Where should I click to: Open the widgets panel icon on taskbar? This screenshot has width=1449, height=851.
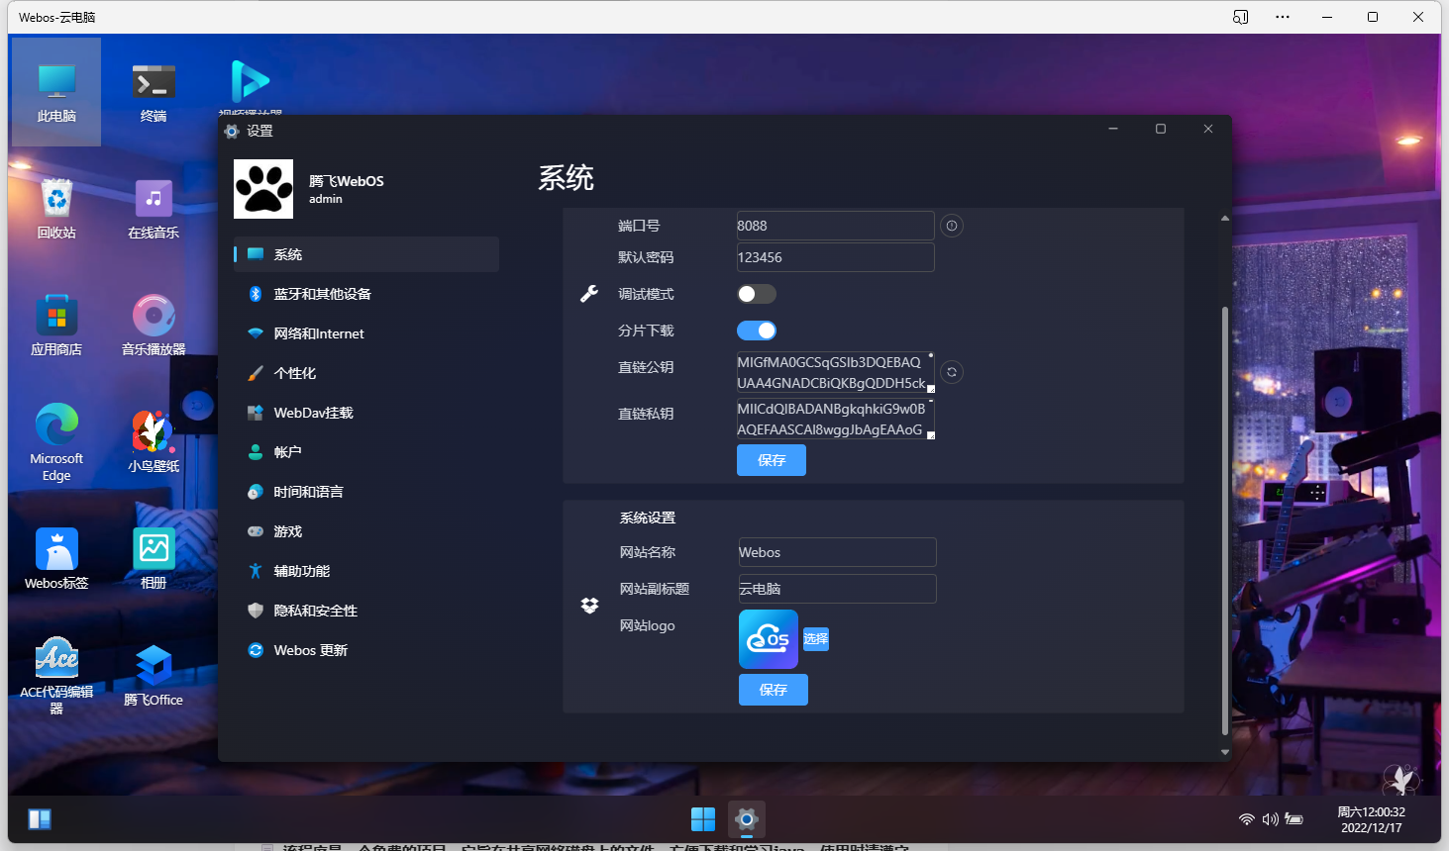tap(40, 819)
